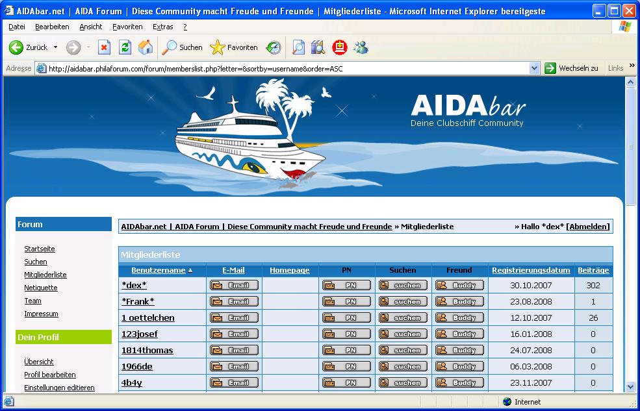Viewport: 640px width, 411px height.
Task: Send email to user *dex*
Action: (234, 285)
